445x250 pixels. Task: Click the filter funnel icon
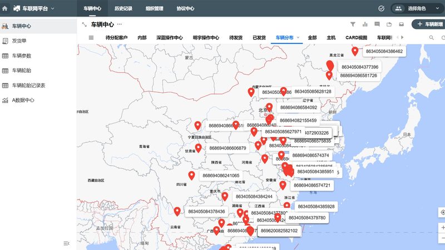[353, 24]
